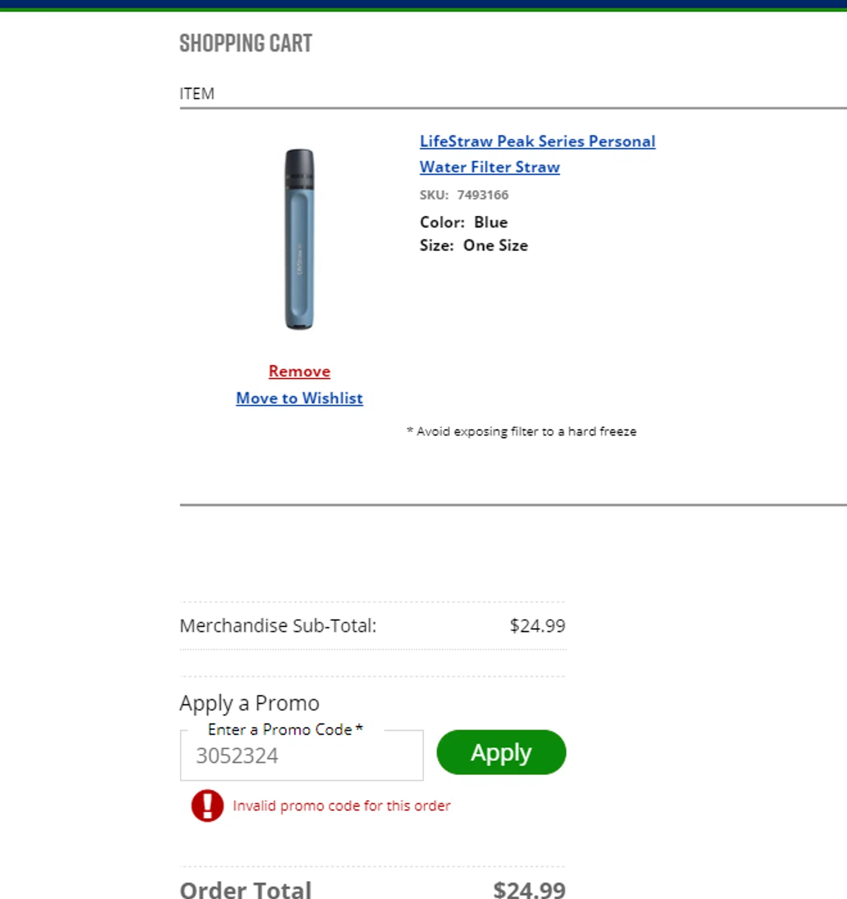Click the Size: One Size attribute

473,246
